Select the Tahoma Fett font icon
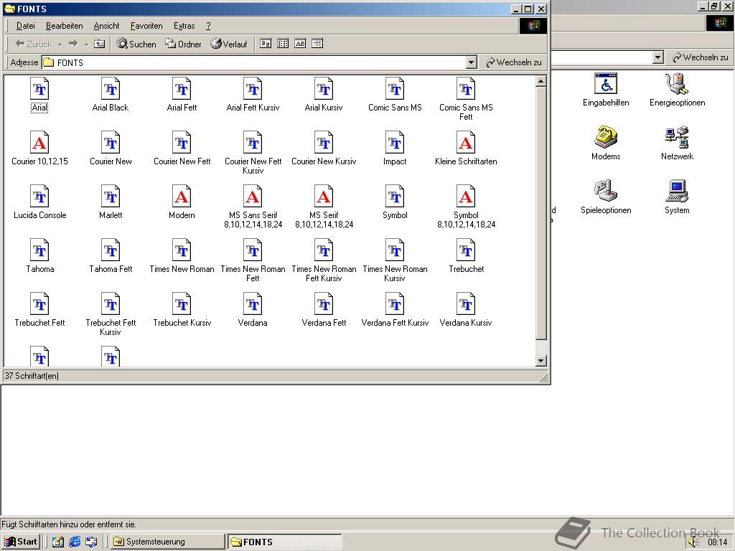The image size is (735, 551). (111, 250)
